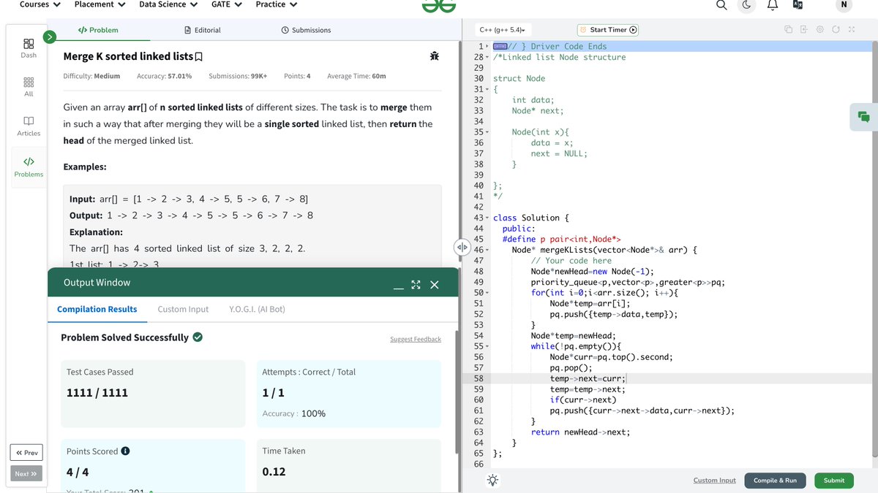Open the site search magnifier icon

coord(721,5)
